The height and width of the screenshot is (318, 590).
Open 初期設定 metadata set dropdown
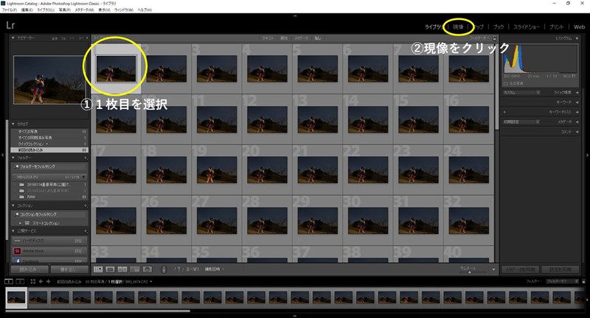pos(522,122)
